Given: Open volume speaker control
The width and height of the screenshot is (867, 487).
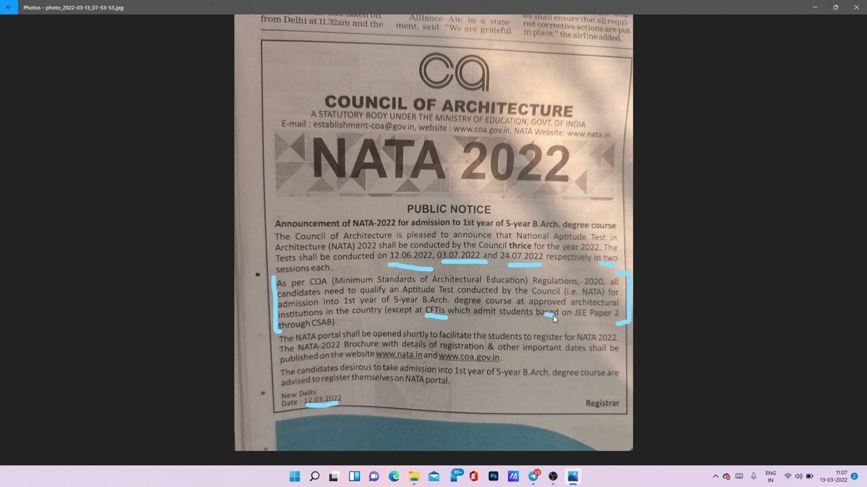Looking at the screenshot, I should click(799, 476).
